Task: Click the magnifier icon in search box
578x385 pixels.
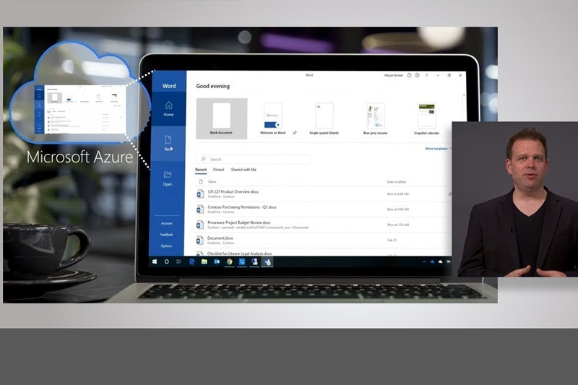Action: [x=204, y=159]
